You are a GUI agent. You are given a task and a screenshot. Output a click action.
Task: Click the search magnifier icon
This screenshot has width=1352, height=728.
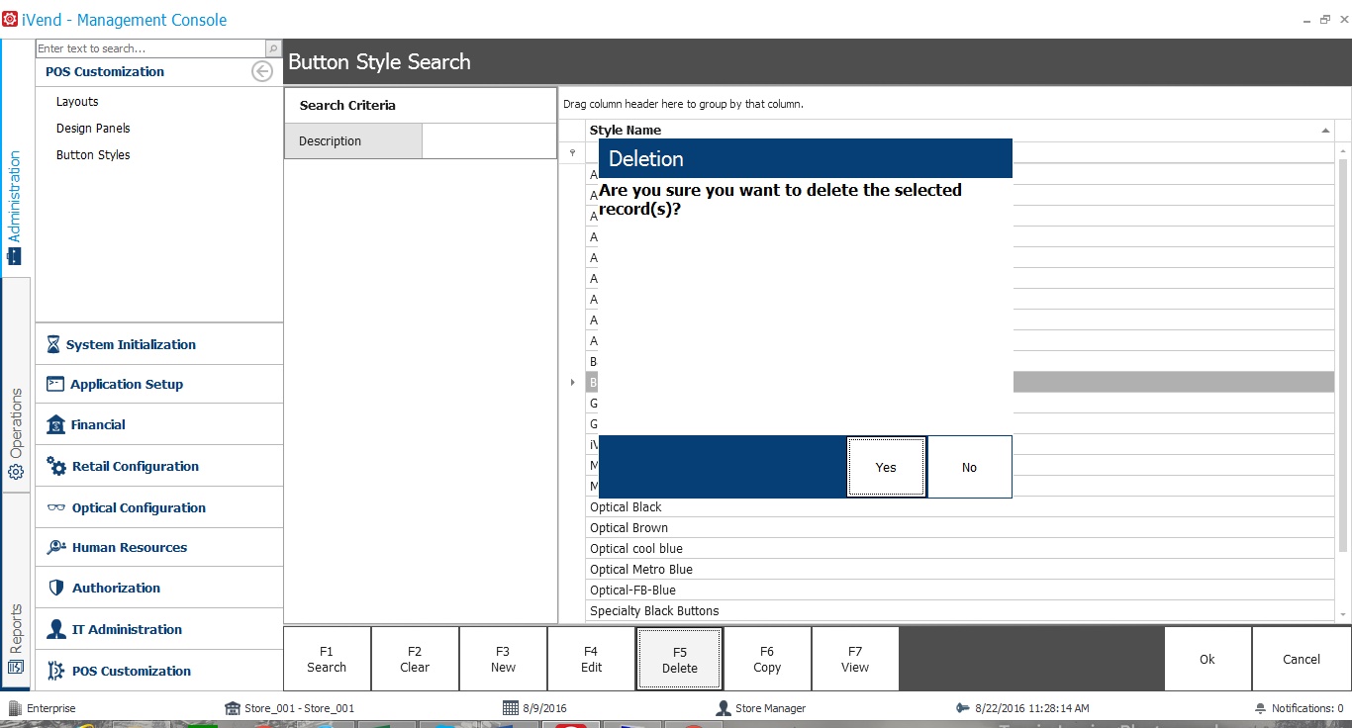tap(273, 48)
